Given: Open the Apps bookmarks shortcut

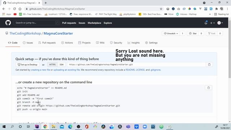Looking at the screenshot, I should pos(7,14).
